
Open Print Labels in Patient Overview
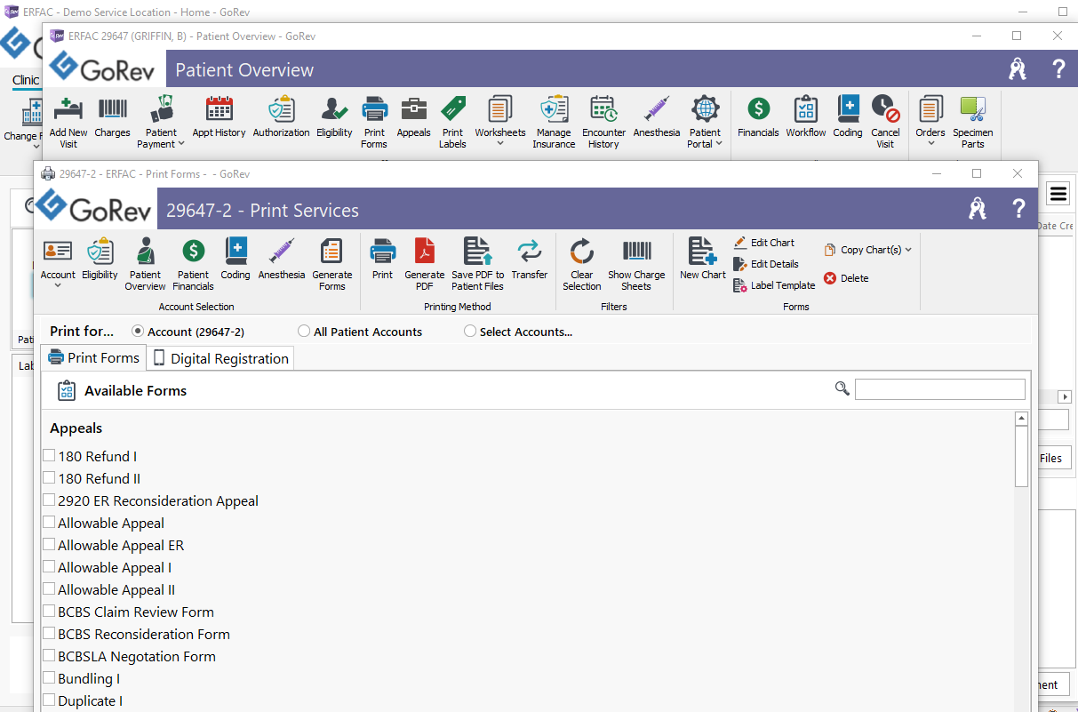(x=452, y=122)
